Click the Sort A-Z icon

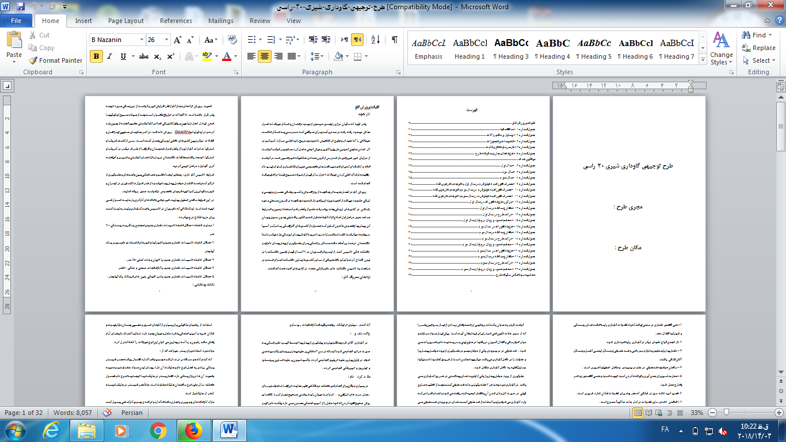click(x=375, y=40)
